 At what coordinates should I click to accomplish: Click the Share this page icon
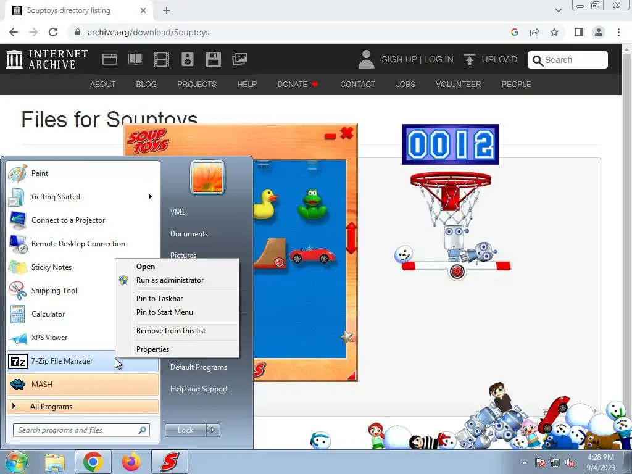coord(534,32)
